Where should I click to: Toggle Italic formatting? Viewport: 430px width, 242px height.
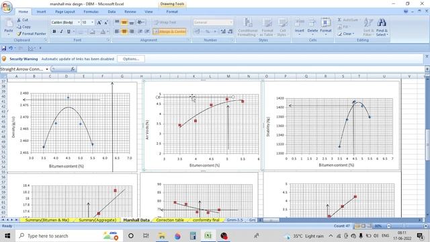(x=61, y=32)
